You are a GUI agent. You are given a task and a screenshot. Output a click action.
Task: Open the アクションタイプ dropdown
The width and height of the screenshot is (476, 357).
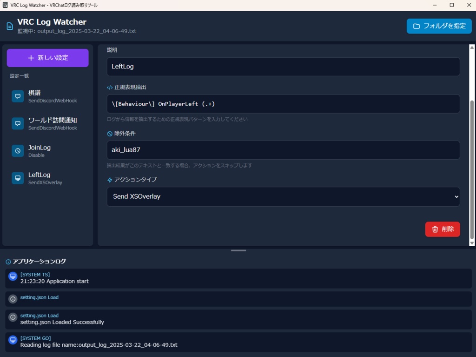[284, 196]
